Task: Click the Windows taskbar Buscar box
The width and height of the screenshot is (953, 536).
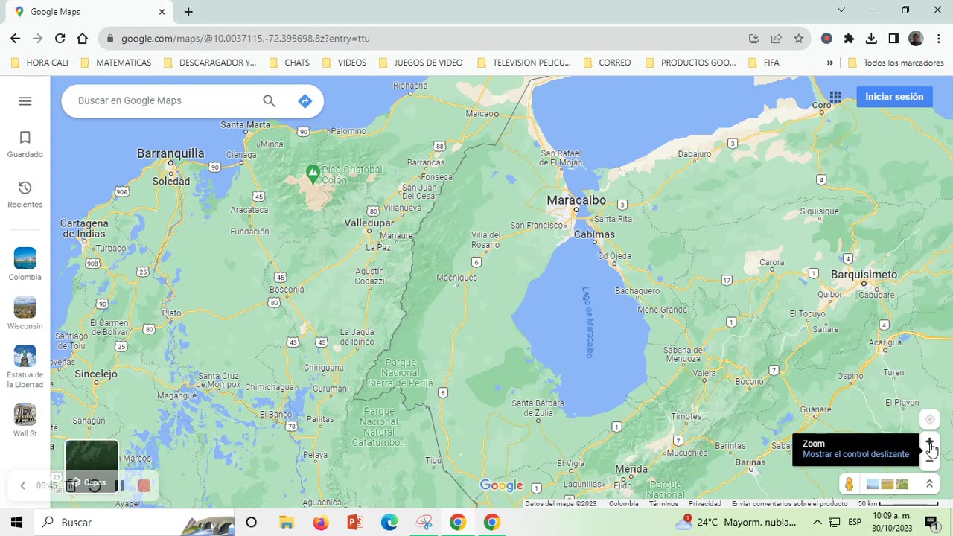Action: pyautogui.click(x=134, y=523)
